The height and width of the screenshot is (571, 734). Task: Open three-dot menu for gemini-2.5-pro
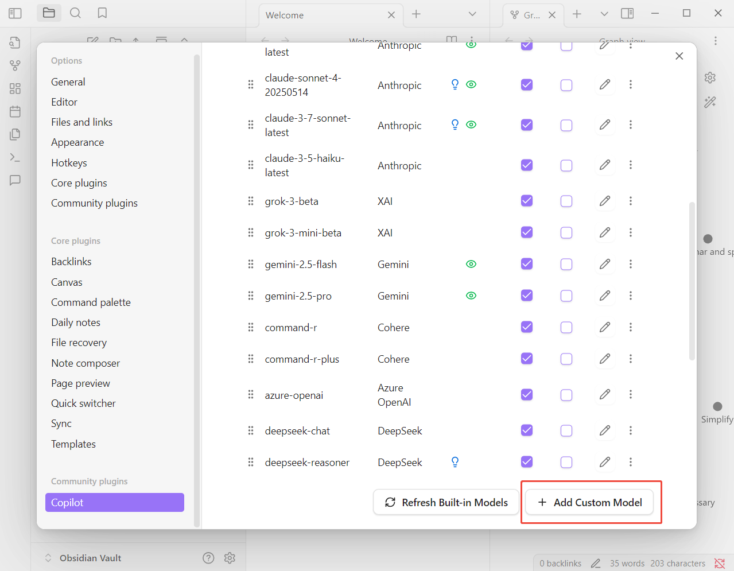coord(631,296)
